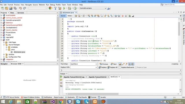Open the Replace With combo box dropdown
This screenshot has height=104, width=185.
[96, 67]
